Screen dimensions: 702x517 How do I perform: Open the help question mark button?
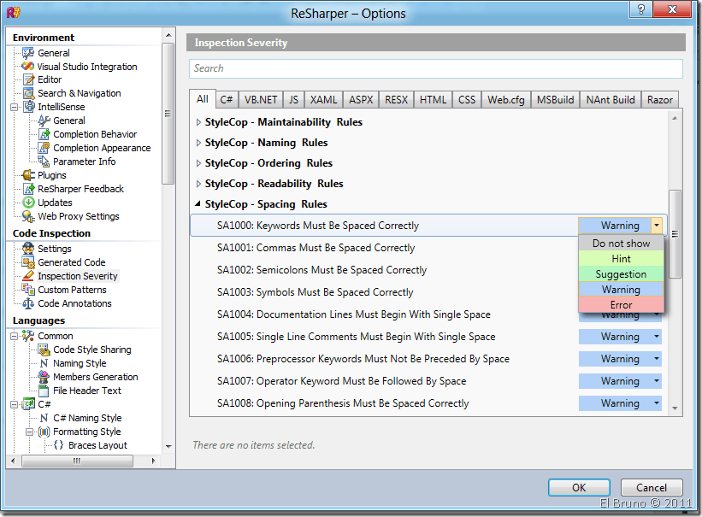click(x=638, y=9)
